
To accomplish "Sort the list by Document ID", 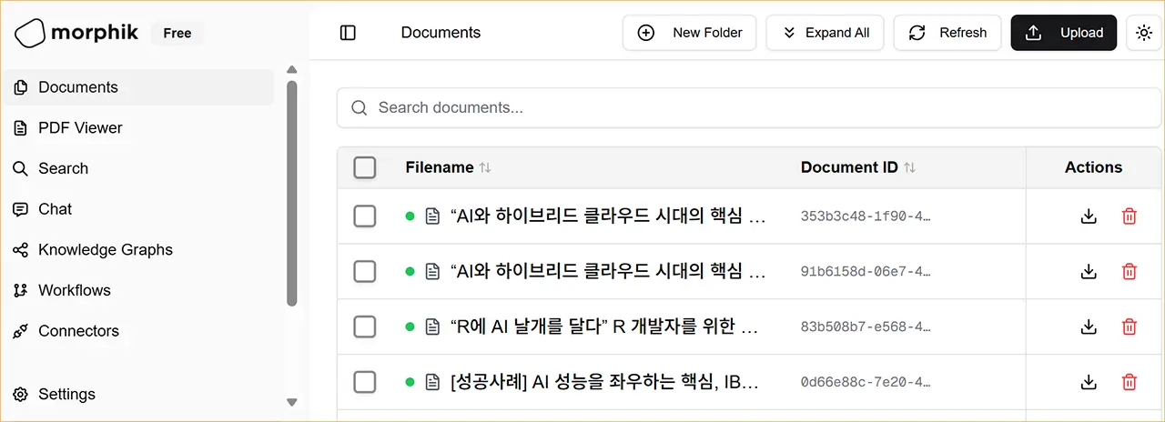I will [x=857, y=167].
